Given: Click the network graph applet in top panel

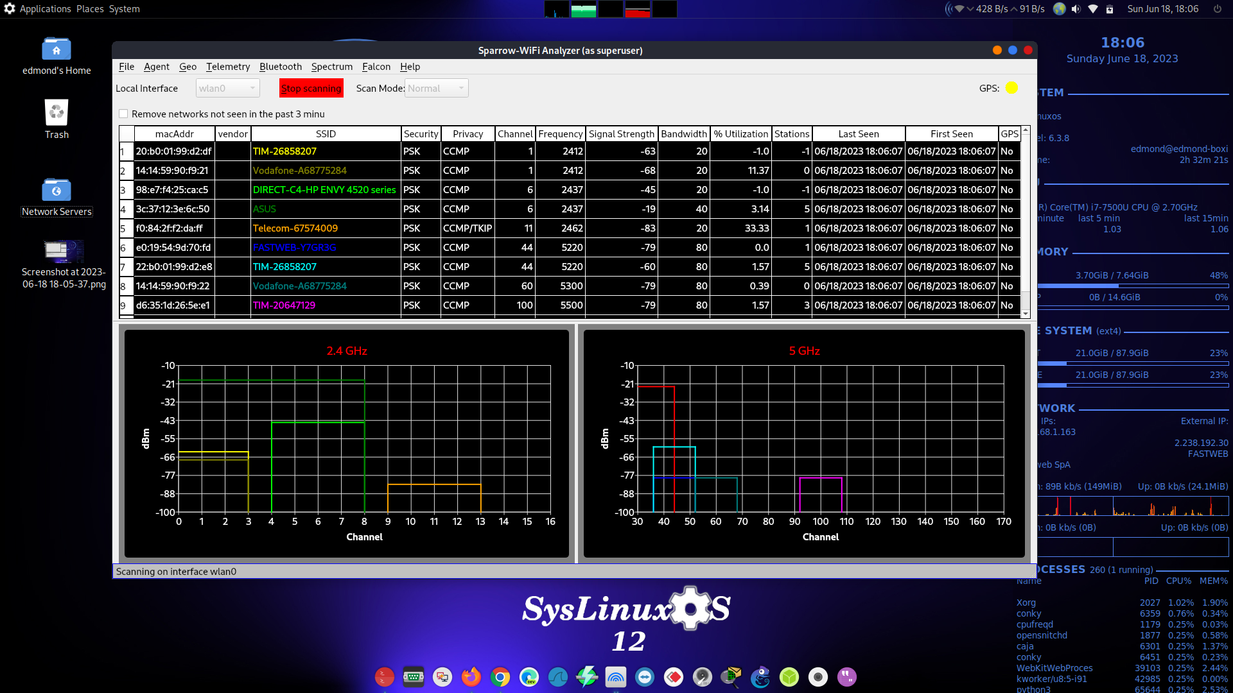Looking at the screenshot, I should [x=610, y=9].
